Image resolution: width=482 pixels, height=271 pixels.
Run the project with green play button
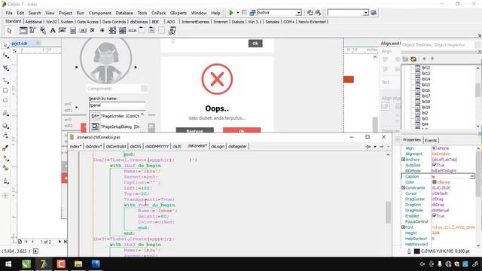click(231, 13)
